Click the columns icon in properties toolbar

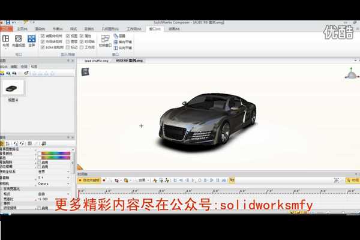click(x=29, y=143)
